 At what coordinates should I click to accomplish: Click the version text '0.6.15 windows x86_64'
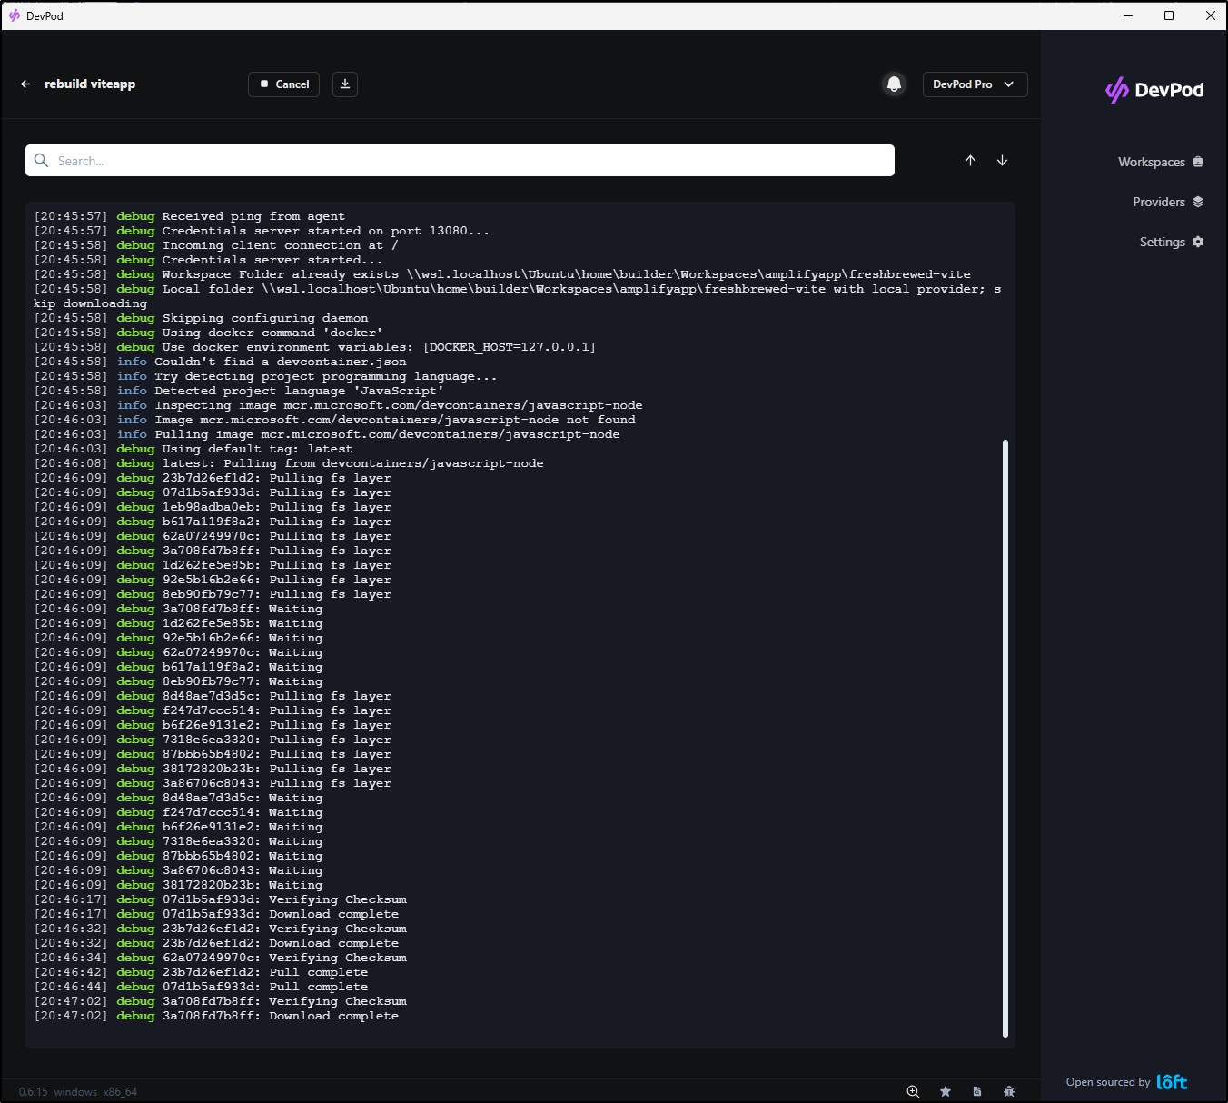(x=78, y=1092)
